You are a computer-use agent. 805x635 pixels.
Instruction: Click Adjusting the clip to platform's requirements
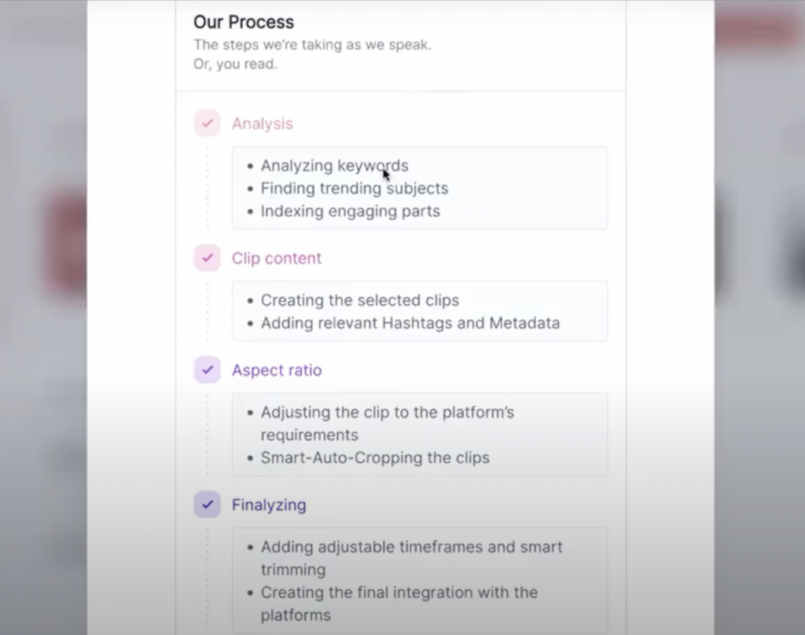[x=387, y=424]
